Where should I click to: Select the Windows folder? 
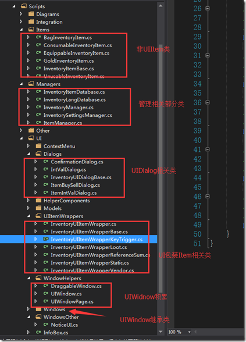tap(54, 309)
